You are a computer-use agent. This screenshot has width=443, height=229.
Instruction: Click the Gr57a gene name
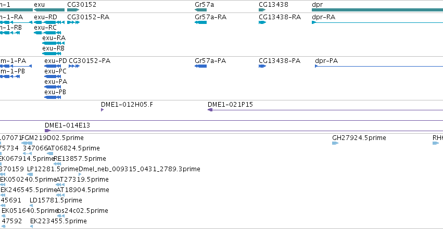204,5
